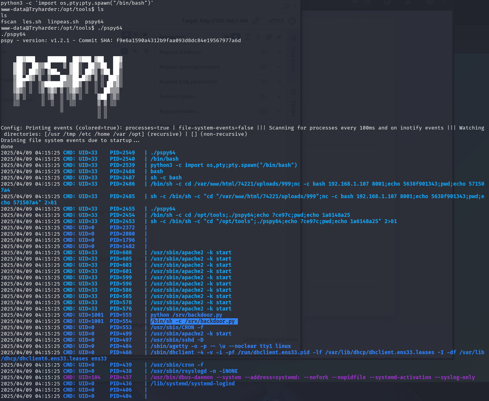Click the PID=554 value

point(121,321)
